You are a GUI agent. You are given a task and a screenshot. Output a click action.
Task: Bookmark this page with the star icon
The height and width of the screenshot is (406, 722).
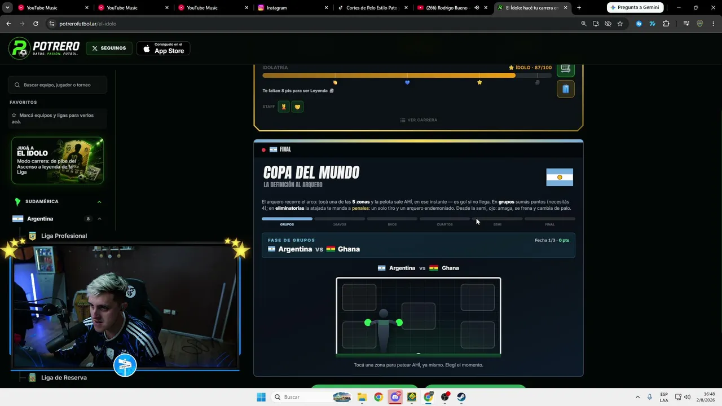click(620, 24)
